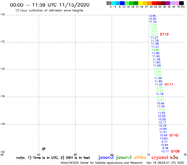Click the wave height value 10.00
The width and height of the screenshot is (187, 165).
(162, 119)
